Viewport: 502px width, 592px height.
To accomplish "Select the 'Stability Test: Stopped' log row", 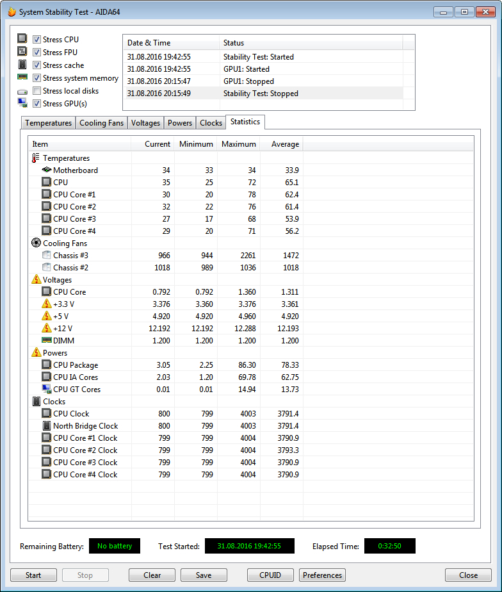I will coord(263,94).
